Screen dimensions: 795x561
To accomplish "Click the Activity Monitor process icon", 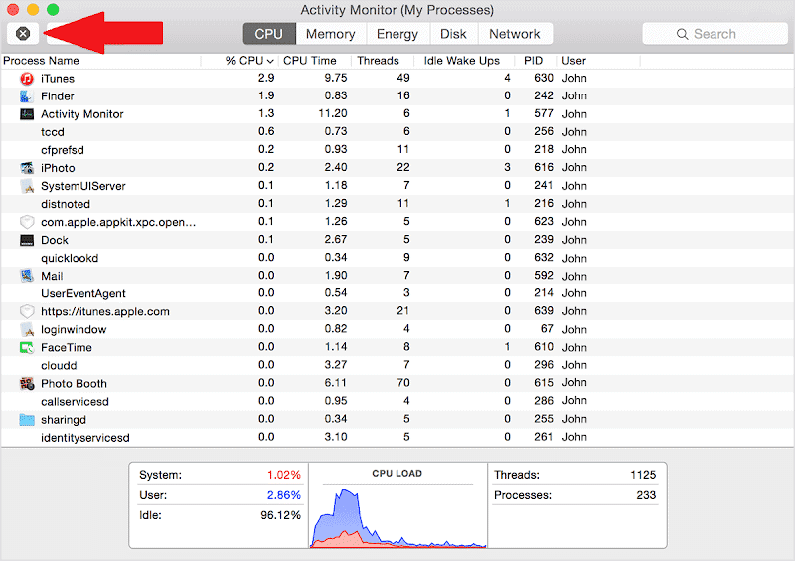I will click(27, 114).
